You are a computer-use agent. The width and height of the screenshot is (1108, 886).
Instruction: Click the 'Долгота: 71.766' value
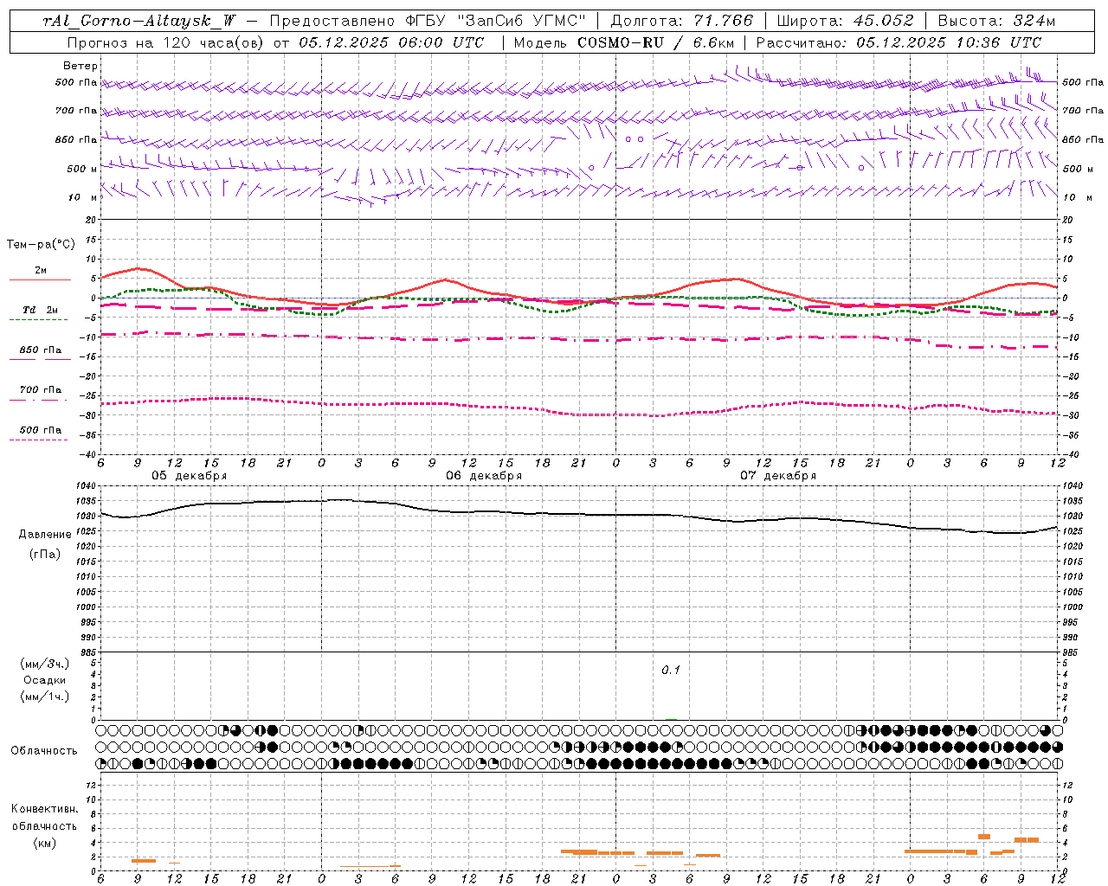pyautogui.click(x=682, y=21)
